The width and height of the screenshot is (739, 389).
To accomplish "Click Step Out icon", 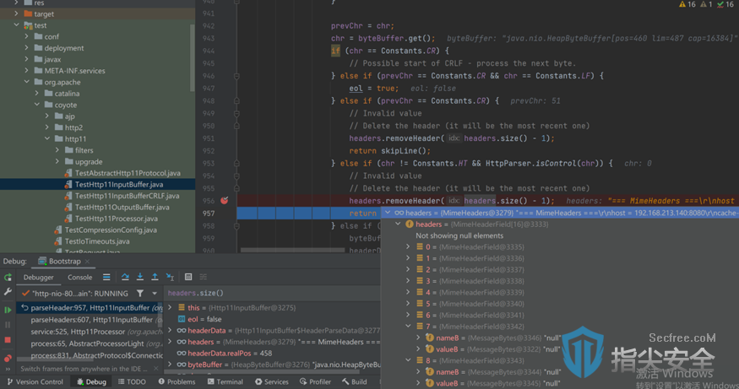I will click(x=155, y=278).
